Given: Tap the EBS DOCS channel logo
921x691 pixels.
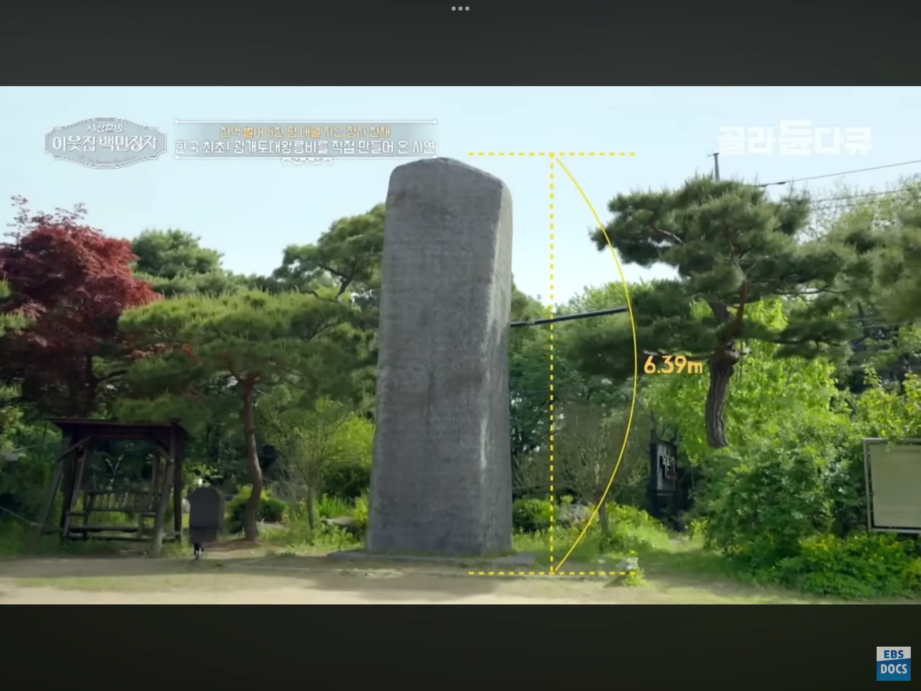Looking at the screenshot, I should coord(894,664).
